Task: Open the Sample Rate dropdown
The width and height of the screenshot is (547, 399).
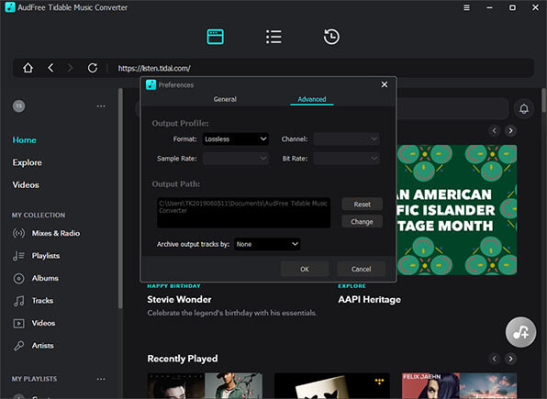Action: point(236,159)
